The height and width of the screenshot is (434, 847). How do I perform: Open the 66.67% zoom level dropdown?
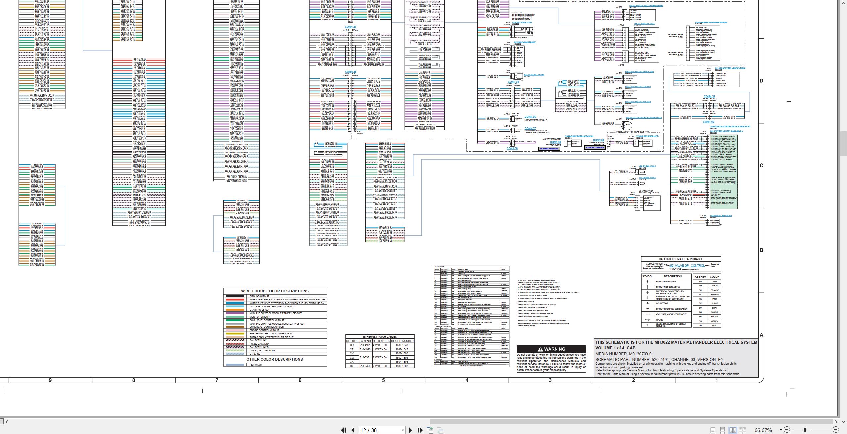[781, 430]
